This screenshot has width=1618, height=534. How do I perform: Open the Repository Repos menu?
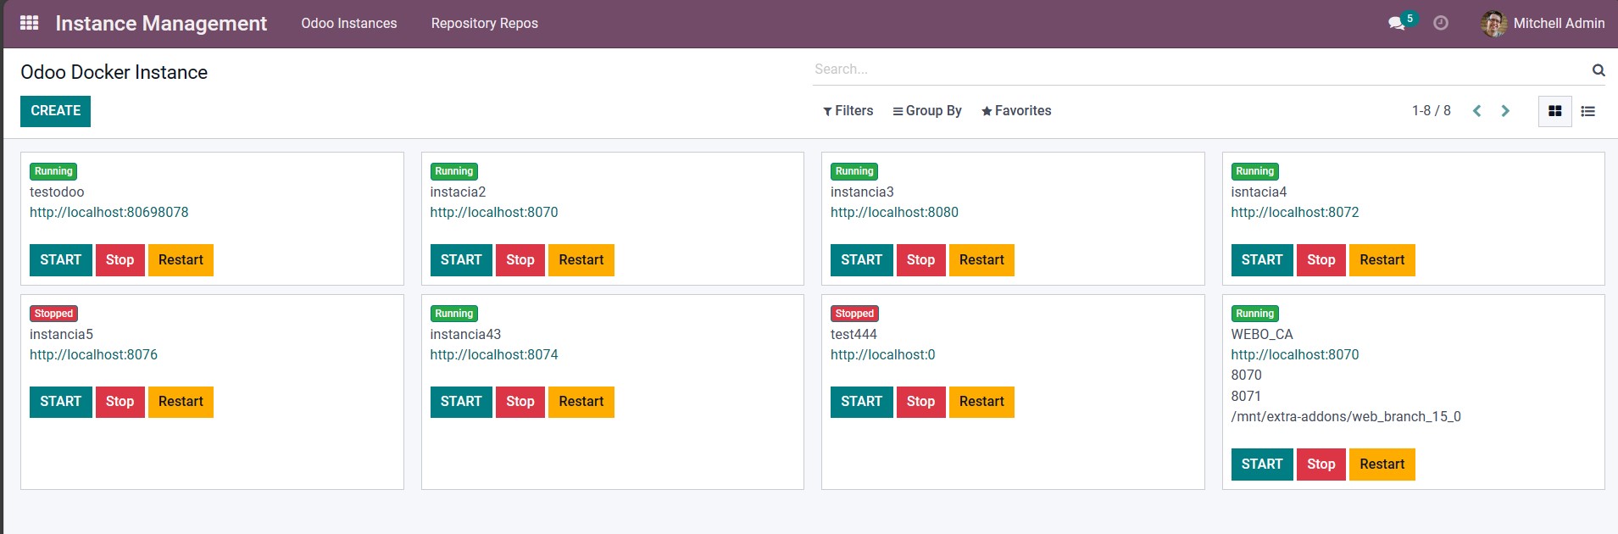[x=485, y=23]
